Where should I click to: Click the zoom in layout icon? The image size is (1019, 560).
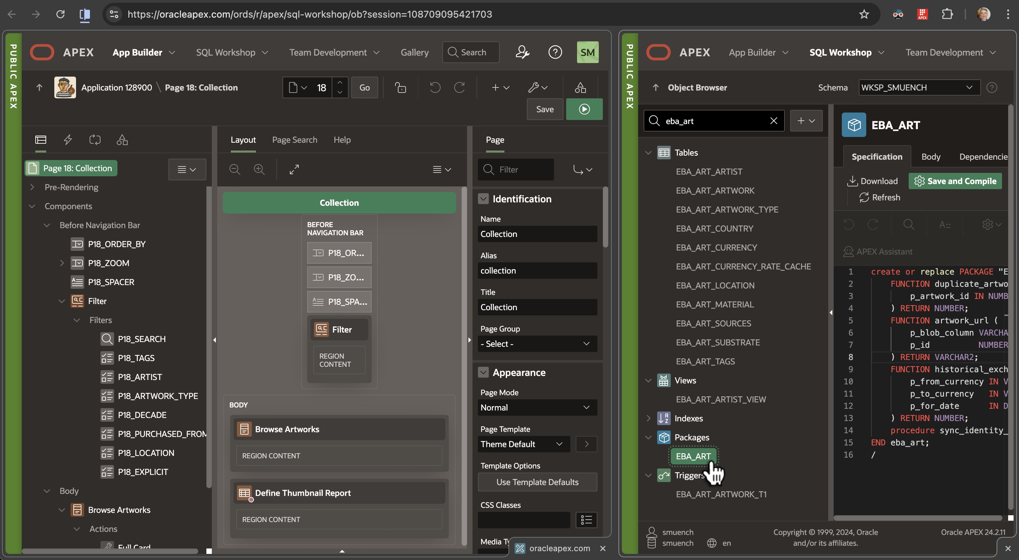point(259,169)
